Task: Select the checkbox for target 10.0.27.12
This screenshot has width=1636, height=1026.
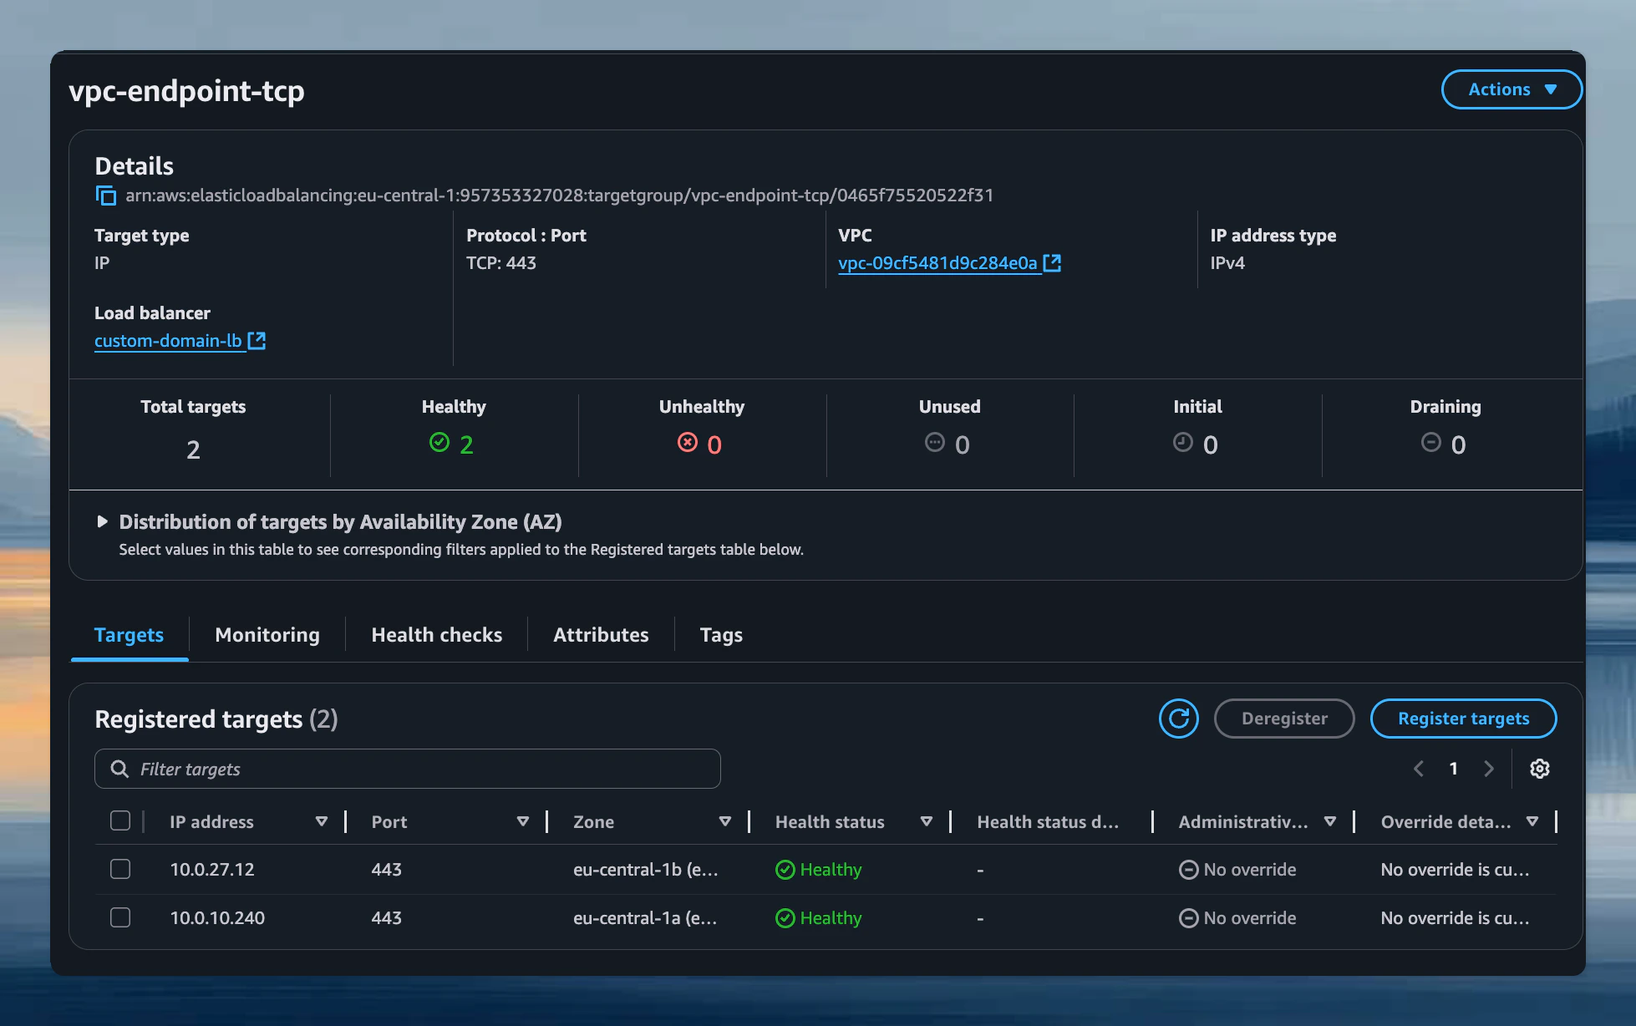Action: point(120,869)
